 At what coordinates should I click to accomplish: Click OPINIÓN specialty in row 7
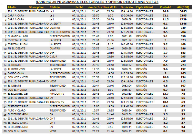pyautogui.click(x=142, y=36)
